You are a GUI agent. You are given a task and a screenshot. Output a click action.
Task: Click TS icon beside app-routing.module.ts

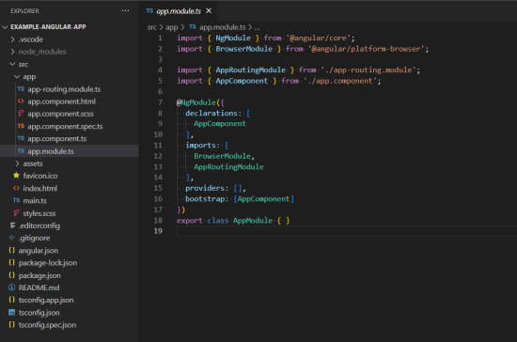[x=21, y=89]
